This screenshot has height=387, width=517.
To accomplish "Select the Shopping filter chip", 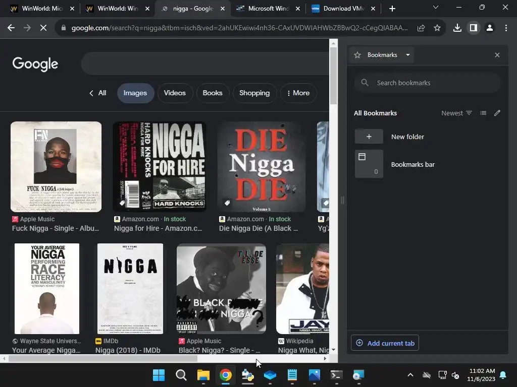I will tap(254, 93).
